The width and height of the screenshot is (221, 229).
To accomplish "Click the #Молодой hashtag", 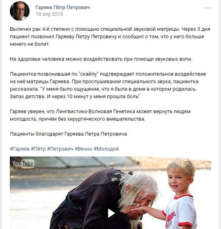I will (x=106, y=149).
